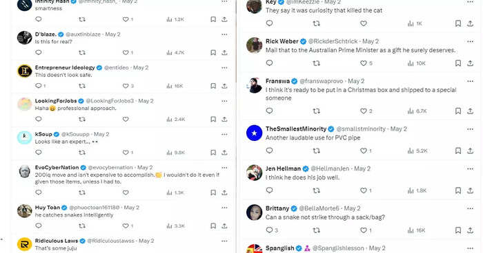483x253 pixels.
Task: Like LookingForJobs' professional approach reply
Action: (126, 119)
